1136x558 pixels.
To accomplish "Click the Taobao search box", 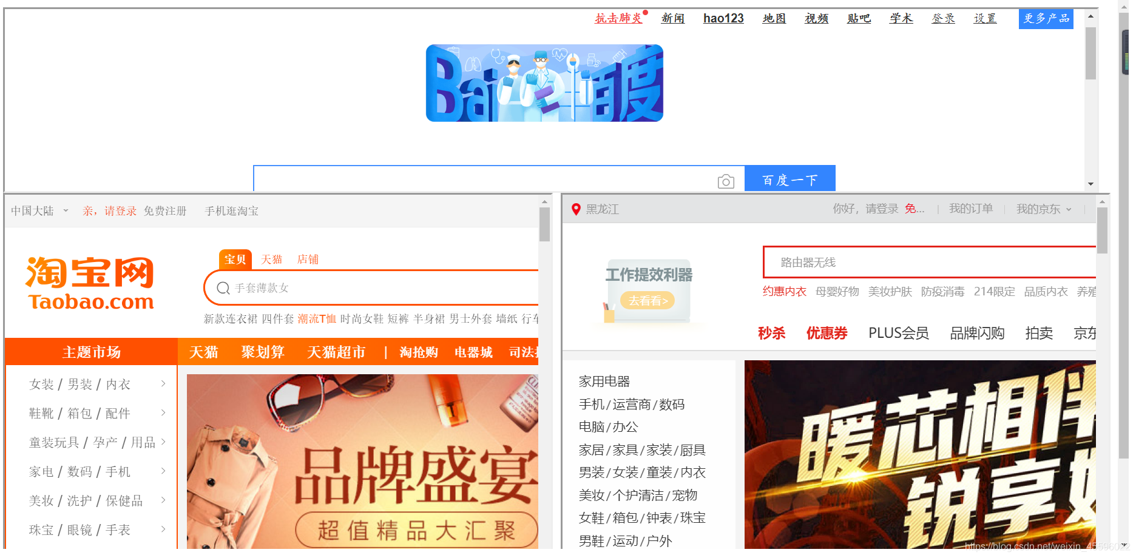I will 371,287.
